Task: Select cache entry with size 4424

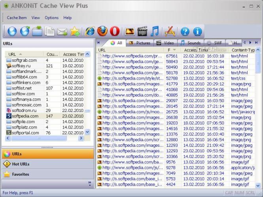Action: (x=176, y=184)
